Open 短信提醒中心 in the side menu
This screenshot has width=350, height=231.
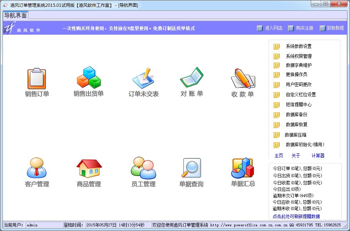click(299, 104)
